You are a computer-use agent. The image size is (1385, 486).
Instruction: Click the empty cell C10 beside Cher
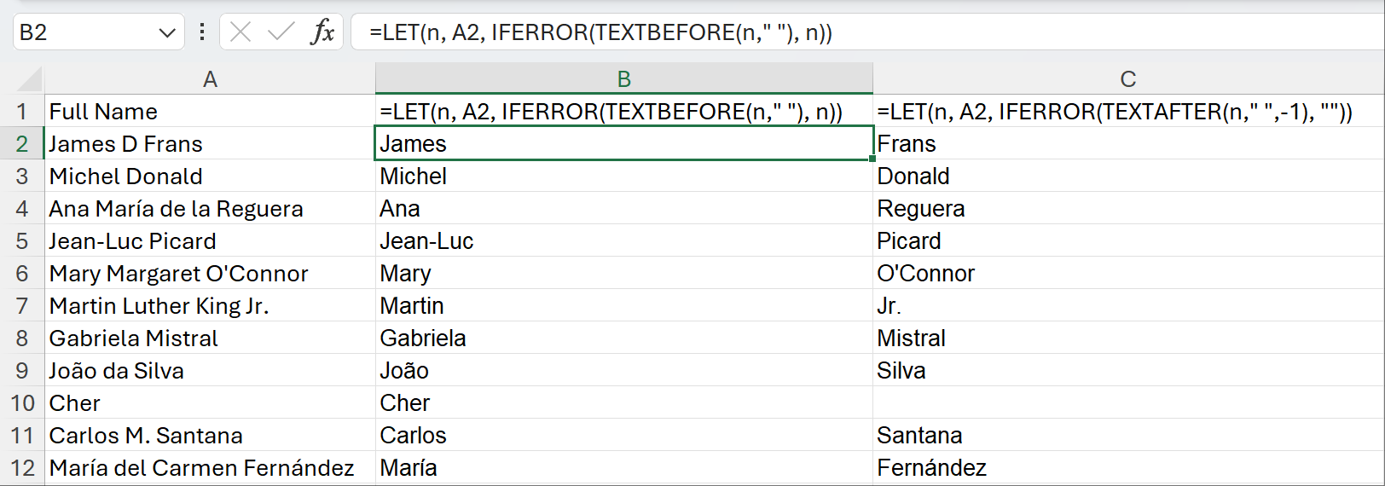[1127, 402]
